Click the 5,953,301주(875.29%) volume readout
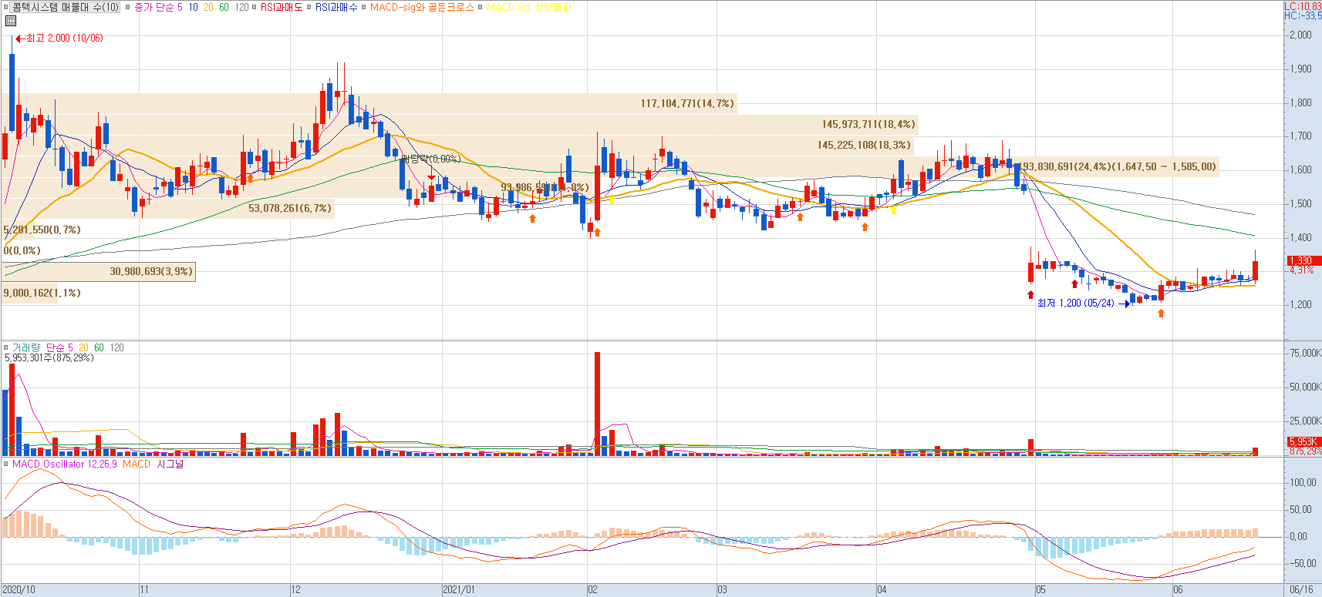The width and height of the screenshot is (1322, 597). (49, 357)
